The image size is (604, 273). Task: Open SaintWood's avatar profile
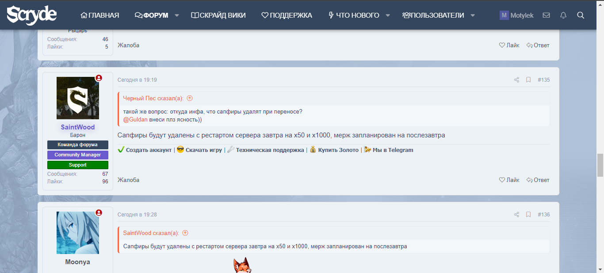pyautogui.click(x=78, y=98)
